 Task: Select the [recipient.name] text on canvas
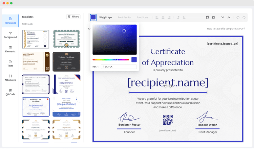(168, 82)
